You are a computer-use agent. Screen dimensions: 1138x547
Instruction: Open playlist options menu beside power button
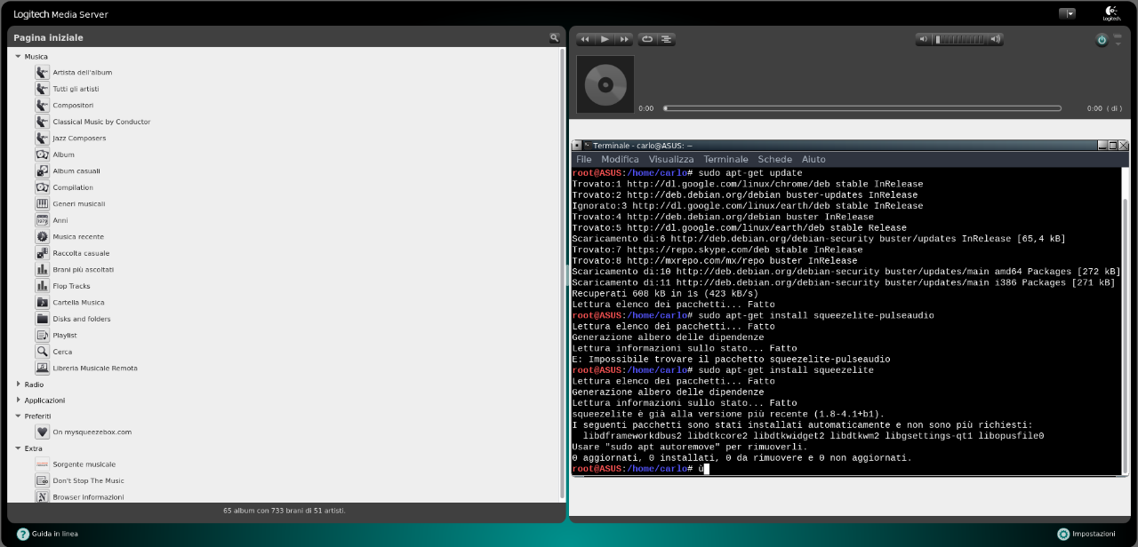[1118, 39]
